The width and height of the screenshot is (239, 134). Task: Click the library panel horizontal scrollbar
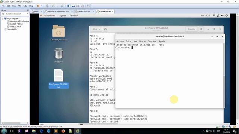tap(12, 123)
